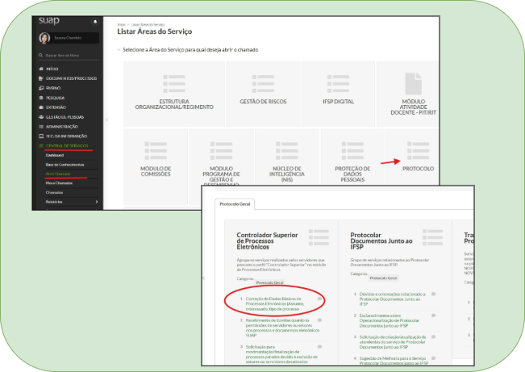Screen dimensions: 525x372
Task: Click the Buscar Item de Menu search field
Action: (69, 56)
